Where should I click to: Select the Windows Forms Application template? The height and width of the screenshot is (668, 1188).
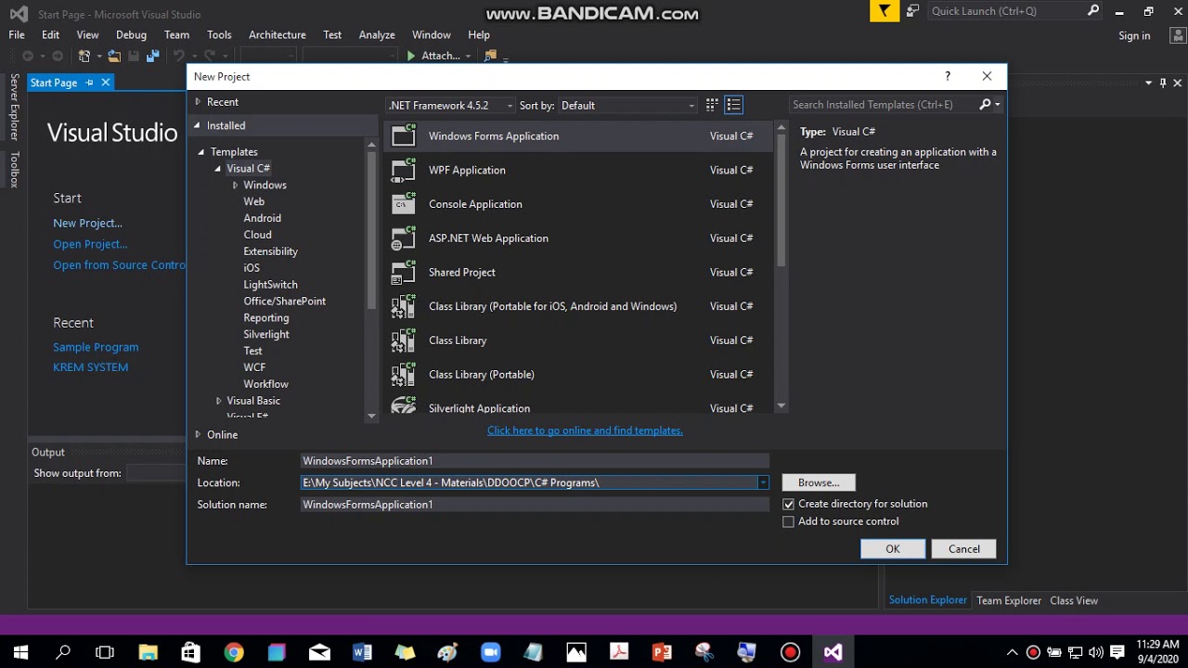(579, 136)
